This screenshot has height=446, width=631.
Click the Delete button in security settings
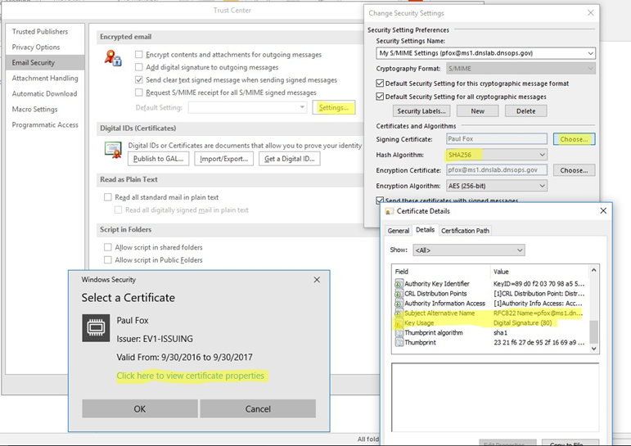pyautogui.click(x=526, y=111)
